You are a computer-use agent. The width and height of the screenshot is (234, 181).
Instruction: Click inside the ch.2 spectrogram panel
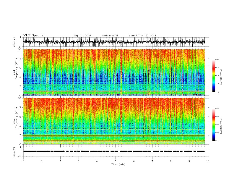[114, 121]
